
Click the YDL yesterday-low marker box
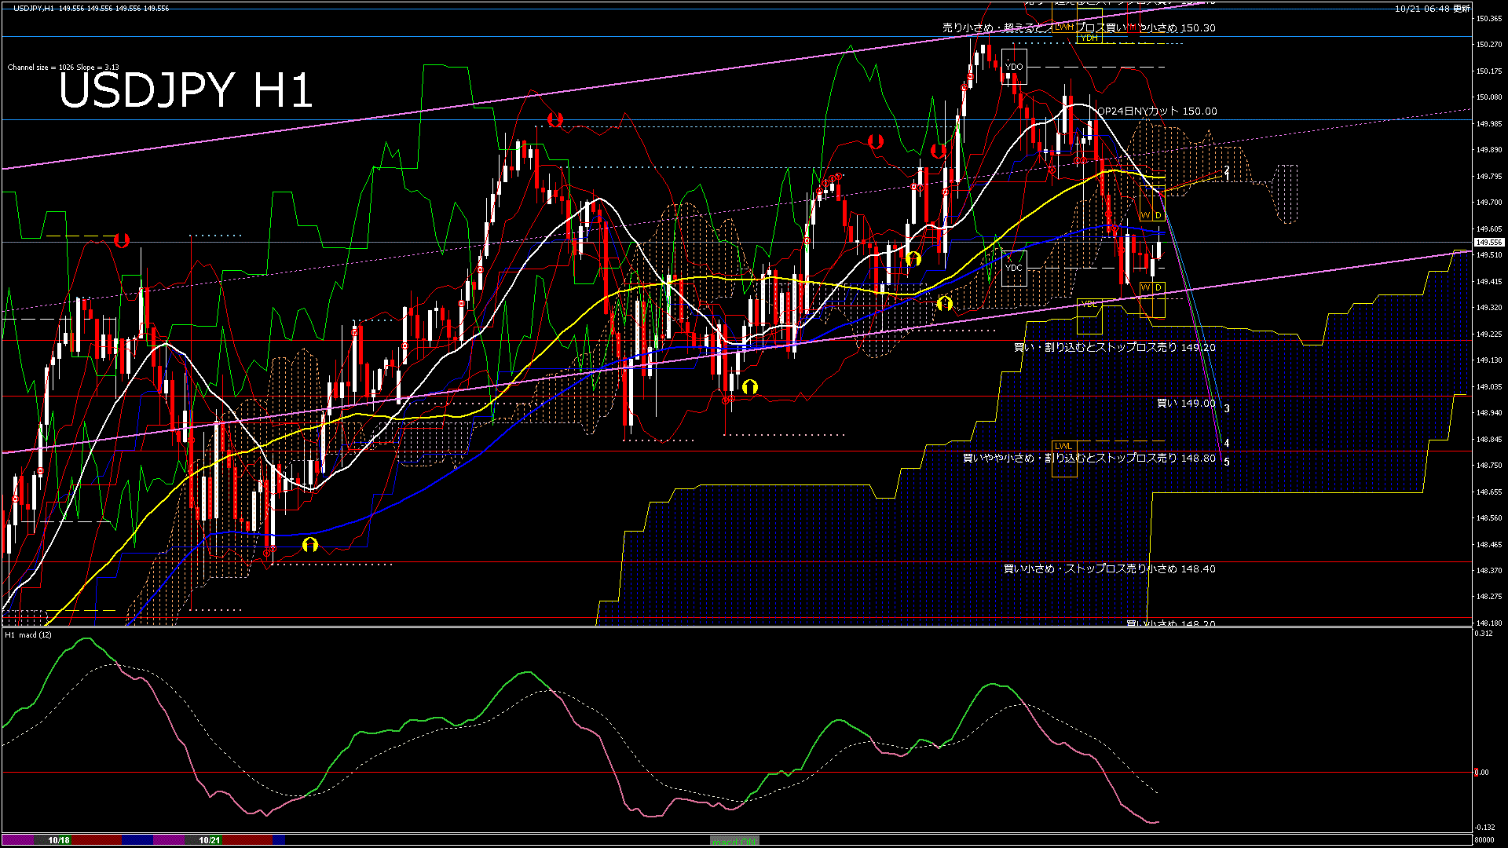pos(1089,304)
